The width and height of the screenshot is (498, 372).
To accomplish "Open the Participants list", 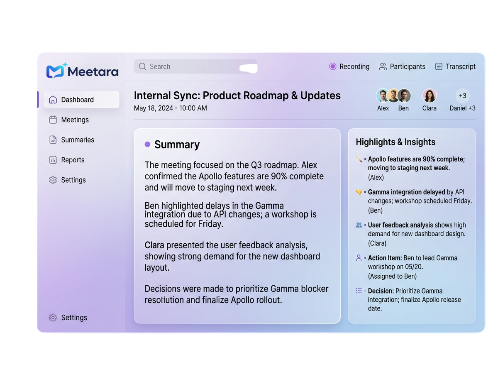I will tap(407, 66).
